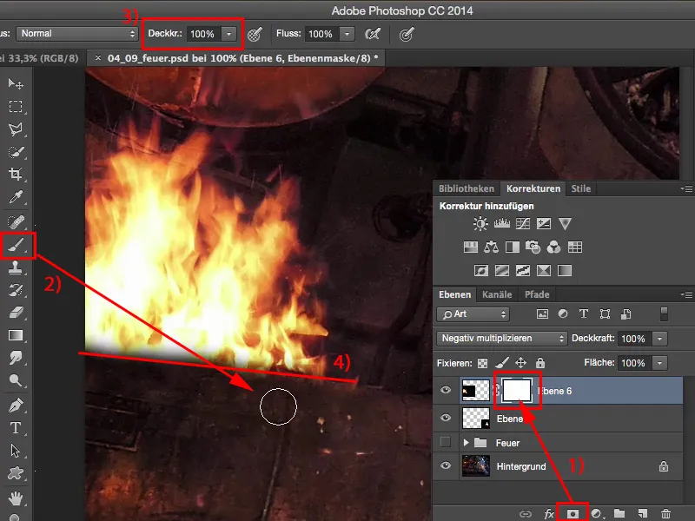Select the Spot Healing Brush tool

click(x=16, y=221)
